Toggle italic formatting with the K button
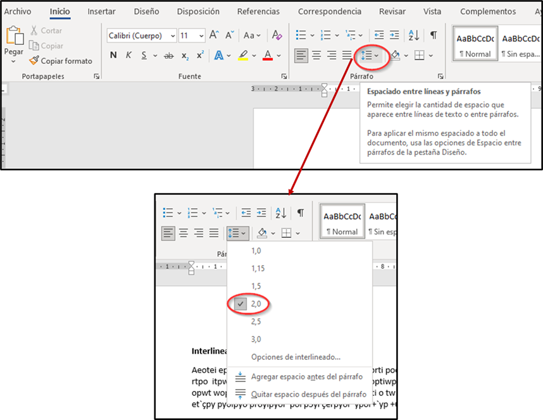 (x=128, y=56)
